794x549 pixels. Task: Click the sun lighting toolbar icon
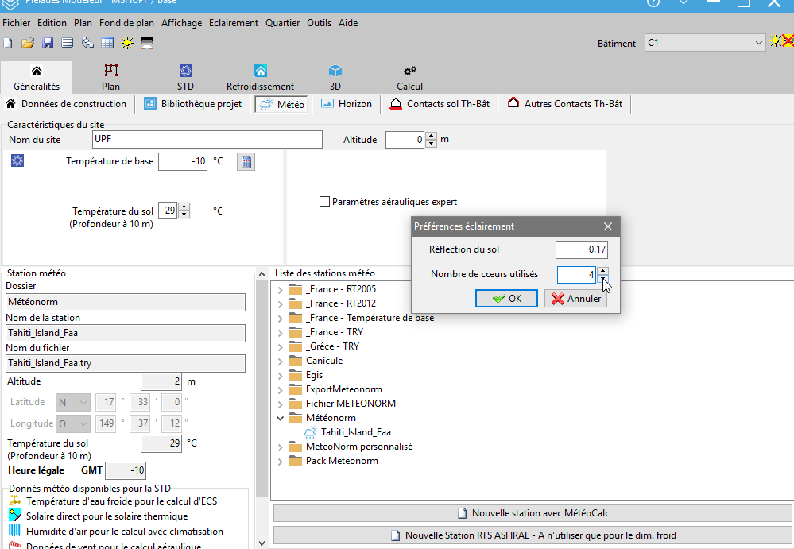[127, 43]
